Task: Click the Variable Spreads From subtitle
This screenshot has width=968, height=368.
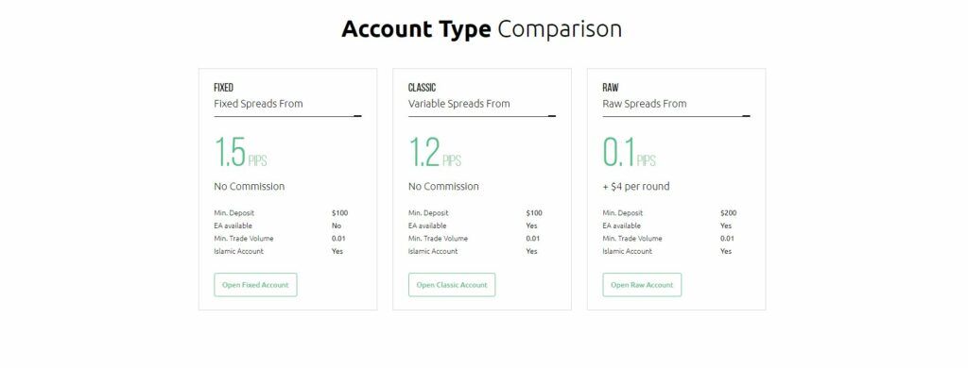Action: point(458,104)
